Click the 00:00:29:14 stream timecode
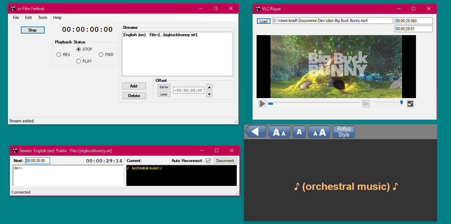The width and height of the screenshot is (451, 224). pyautogui.click(x=104, y=161)
